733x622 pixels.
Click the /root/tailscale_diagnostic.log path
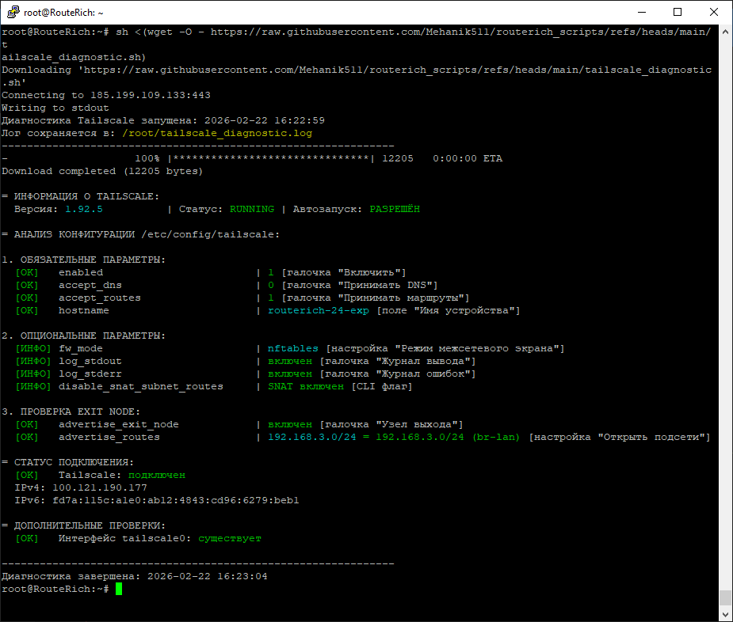point(217,133)
